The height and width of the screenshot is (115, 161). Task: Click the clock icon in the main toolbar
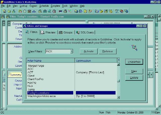pos(25,11)
